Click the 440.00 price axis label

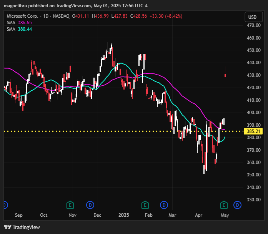(254, 63)
